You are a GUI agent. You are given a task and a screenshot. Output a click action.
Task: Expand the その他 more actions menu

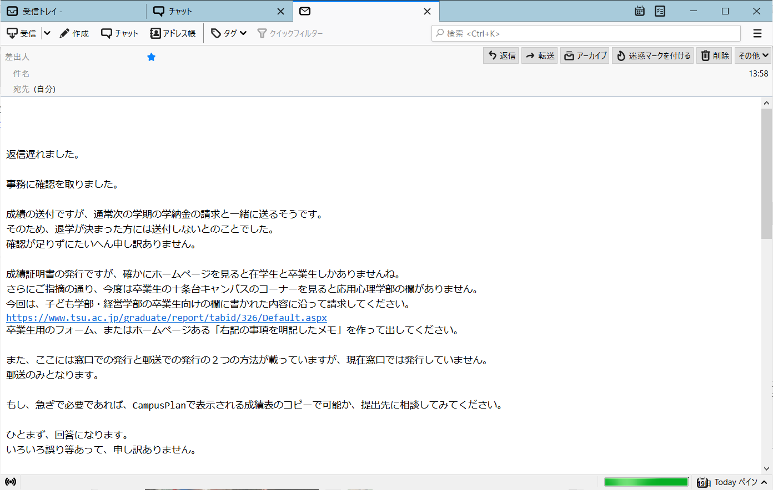tap(753, 55)
